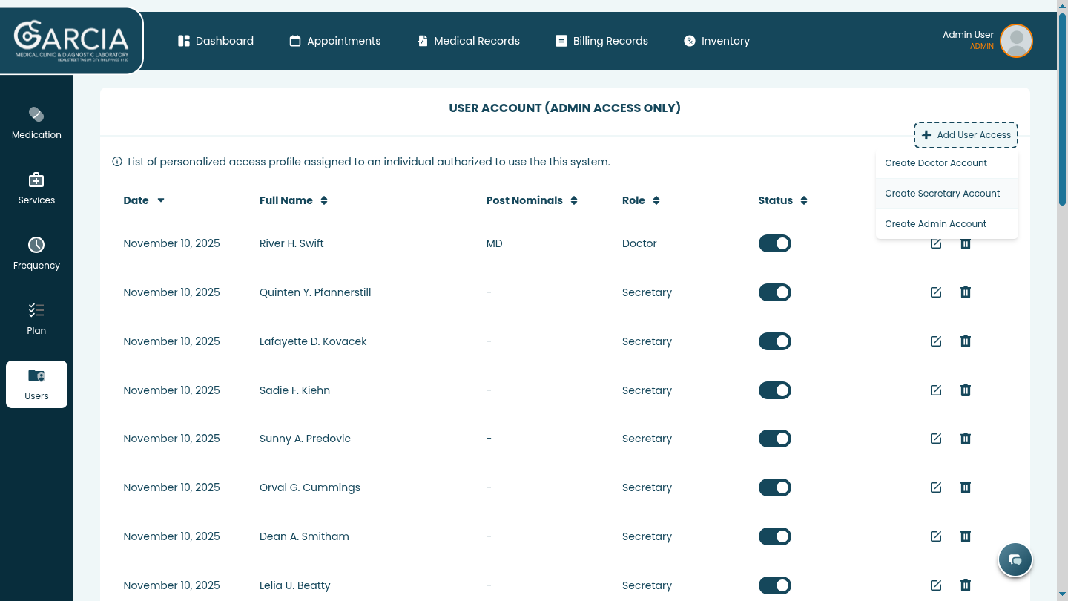This screenshot has height=601, width=1068.
Task: Open the chat bubble widget
Action: point(1015,559)
